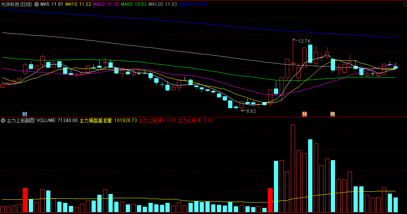Click the 榜 ranking marker icon

[x=332, y=114]
